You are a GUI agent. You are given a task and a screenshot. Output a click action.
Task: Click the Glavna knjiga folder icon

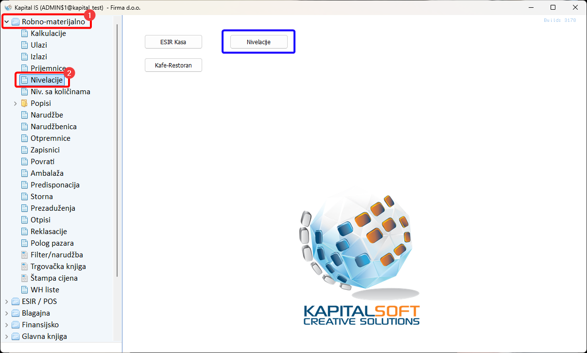[16, 336]
